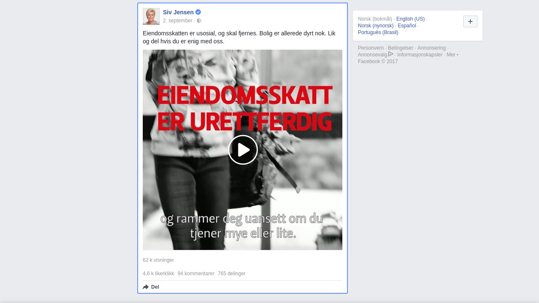Expand the Mer footer dropdown
The width and height of the screenshot is (539, 303).
(452, 55)
